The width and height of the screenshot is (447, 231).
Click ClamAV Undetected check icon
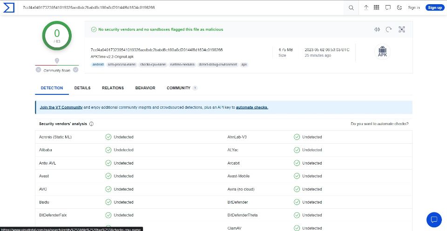click(297, 228)
